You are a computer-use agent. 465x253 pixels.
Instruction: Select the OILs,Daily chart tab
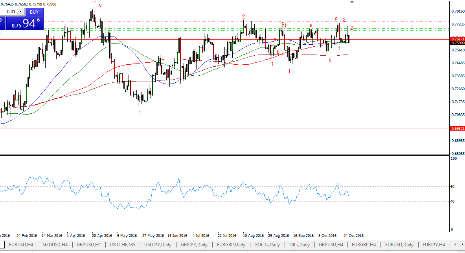pyautogui.click(x=299, y=245)
